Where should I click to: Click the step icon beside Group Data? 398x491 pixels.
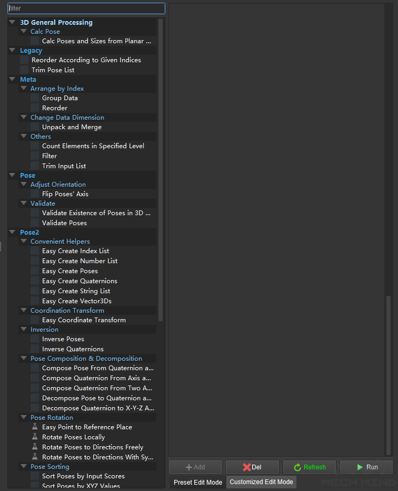tap(35, 98)
